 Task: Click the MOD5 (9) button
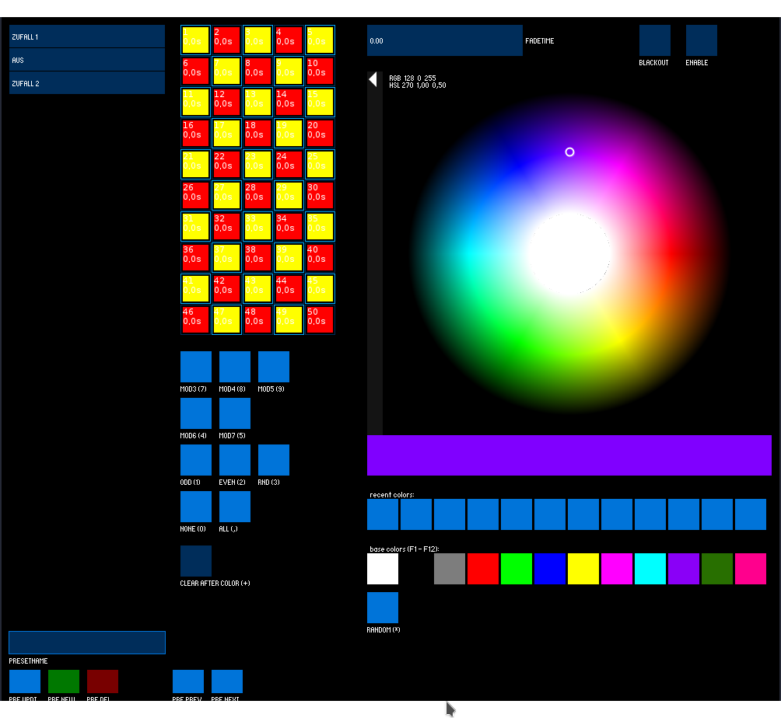274,367
